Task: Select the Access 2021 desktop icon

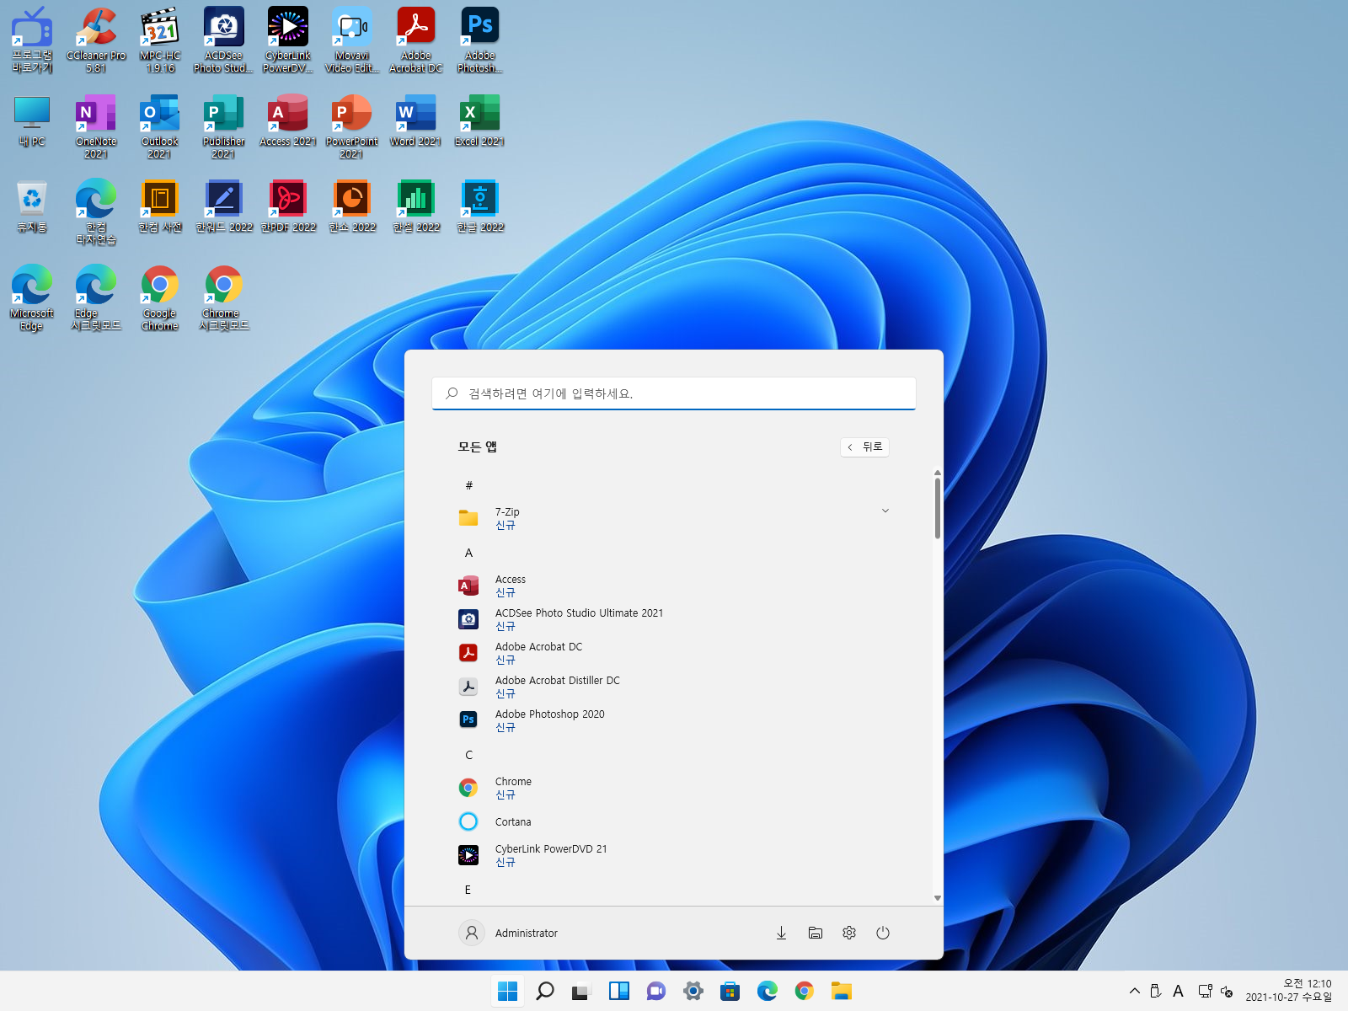Action: pos(288,121)
